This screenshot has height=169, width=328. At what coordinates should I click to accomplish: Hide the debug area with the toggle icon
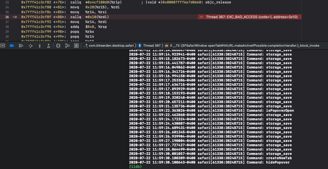(x=3, y=45)
